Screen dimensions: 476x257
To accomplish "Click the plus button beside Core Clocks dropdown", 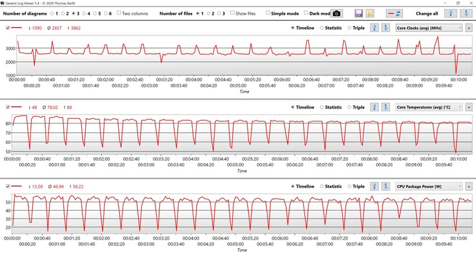I will pos(469,28).
